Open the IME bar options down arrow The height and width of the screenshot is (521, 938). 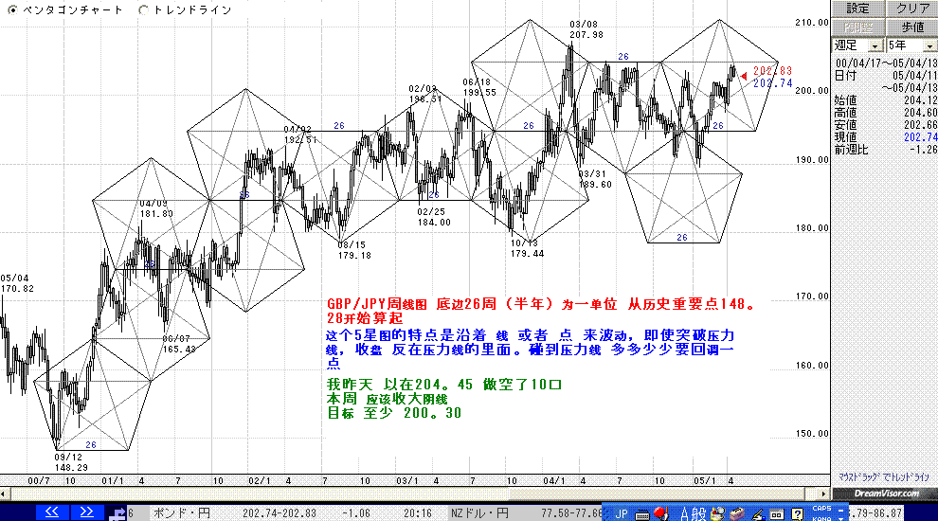[x=839, y=518]
